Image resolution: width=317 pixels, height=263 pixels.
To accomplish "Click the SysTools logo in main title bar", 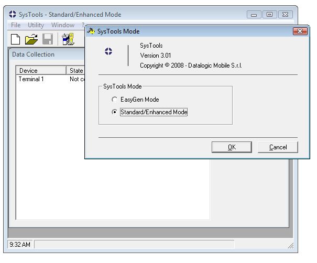I will (13, 14).
